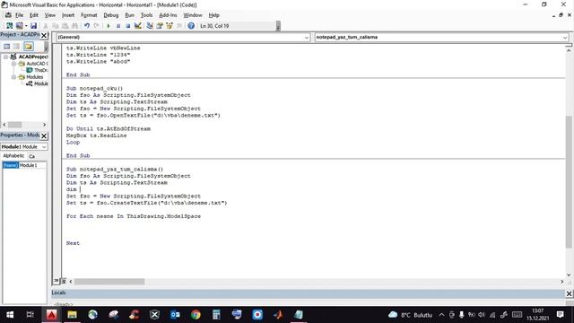Close the Properties pane
The width and height of the screenshot is (574, 323).
pyautogui.click(x=44, y=135)
